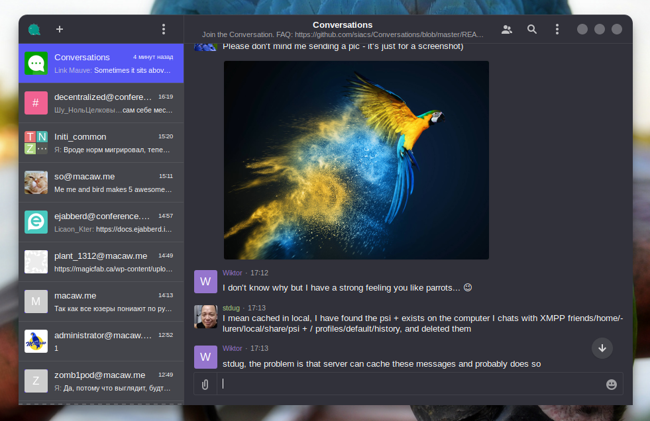This screenshot has height=421, width=650.
Task: Open the administrator@macaw conversation
Action: pyautogui.click(x=99, y=341)
